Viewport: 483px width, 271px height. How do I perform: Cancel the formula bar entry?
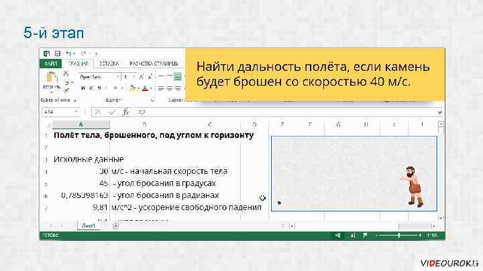tap(98, 112)
